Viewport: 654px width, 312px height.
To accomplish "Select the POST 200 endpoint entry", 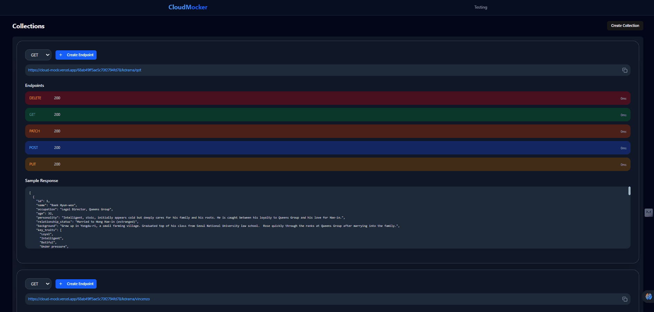I will pyautogui.click(x=327, y=148).
